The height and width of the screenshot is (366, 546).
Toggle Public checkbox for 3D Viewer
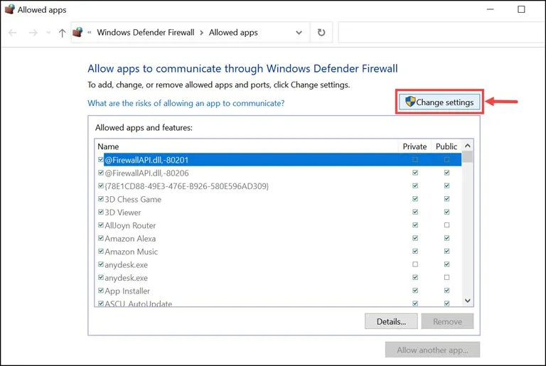point(446,212)
